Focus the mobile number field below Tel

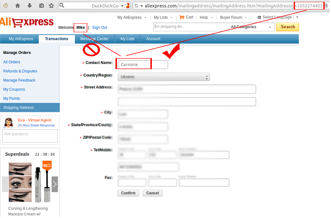(x=148, y=167)
